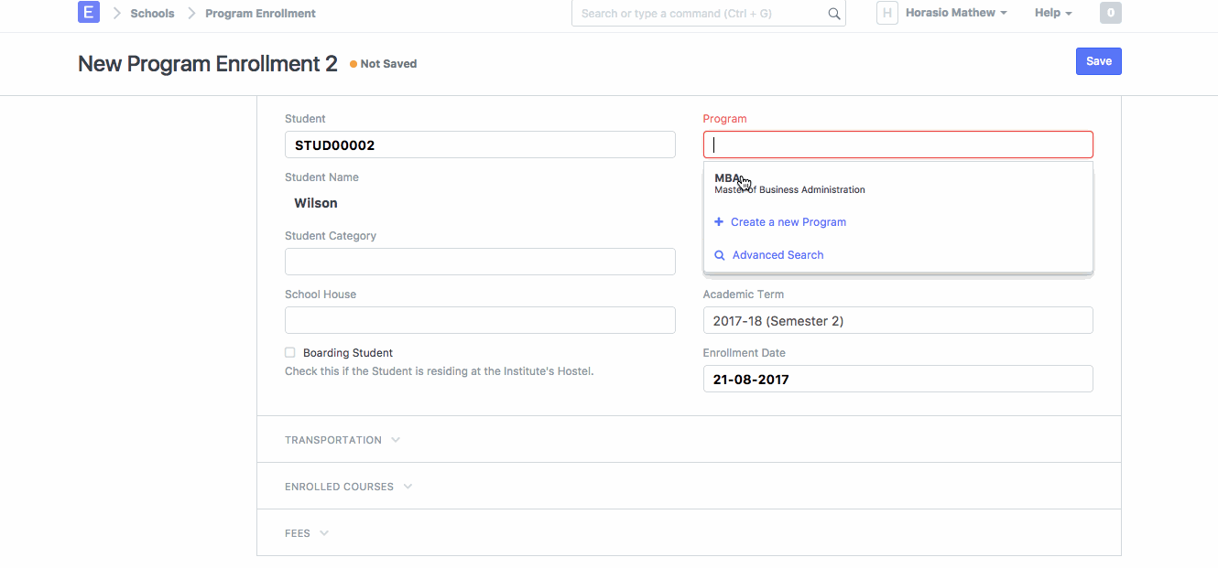This screenshot has width=1218, height=568.
Task: Go to the Schools breadcrumb
Action: click(152, 14)
